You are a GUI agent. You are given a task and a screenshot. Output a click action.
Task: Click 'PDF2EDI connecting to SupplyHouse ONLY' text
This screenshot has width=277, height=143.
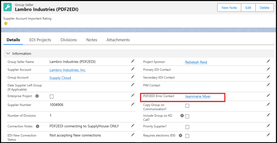coord(84,126)
